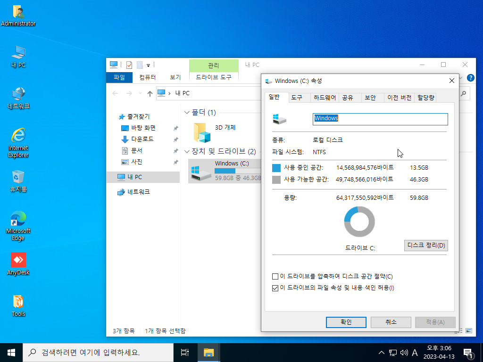This screenshot has height=362, width=483.
Task: Open recent locations dropdown in Explorer
Action: pyautogui.click(x=140, y=93)
